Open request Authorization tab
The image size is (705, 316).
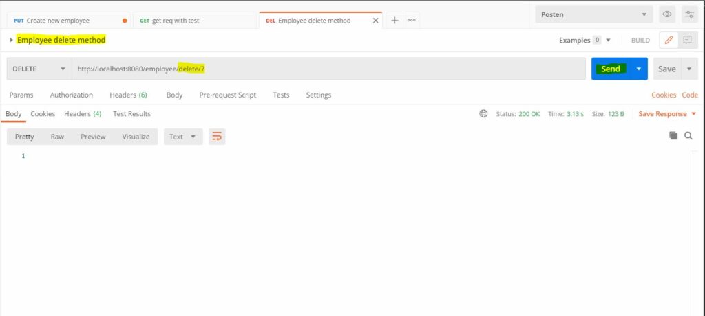[x=72, y=95]
